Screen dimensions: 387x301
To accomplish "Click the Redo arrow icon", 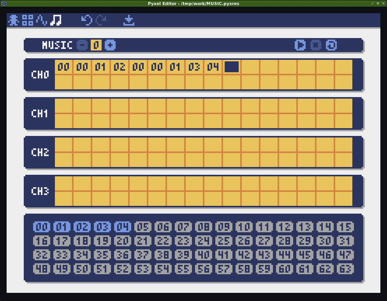I will pos(101,20).
